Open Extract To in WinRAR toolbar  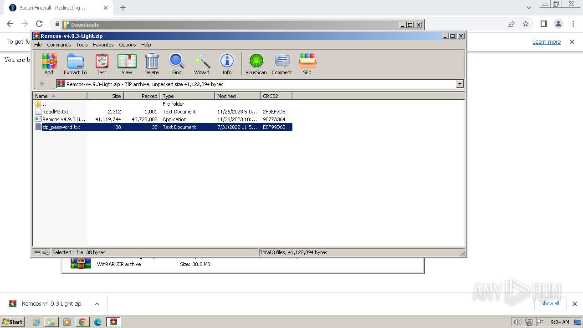(x=75, y=64)
